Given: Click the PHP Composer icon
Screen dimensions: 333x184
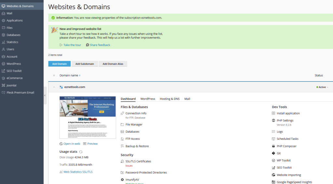Looking at the screenshot, I should click(x=273, y=146).
